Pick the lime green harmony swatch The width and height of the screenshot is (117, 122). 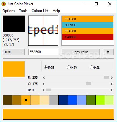click(100, 100)
